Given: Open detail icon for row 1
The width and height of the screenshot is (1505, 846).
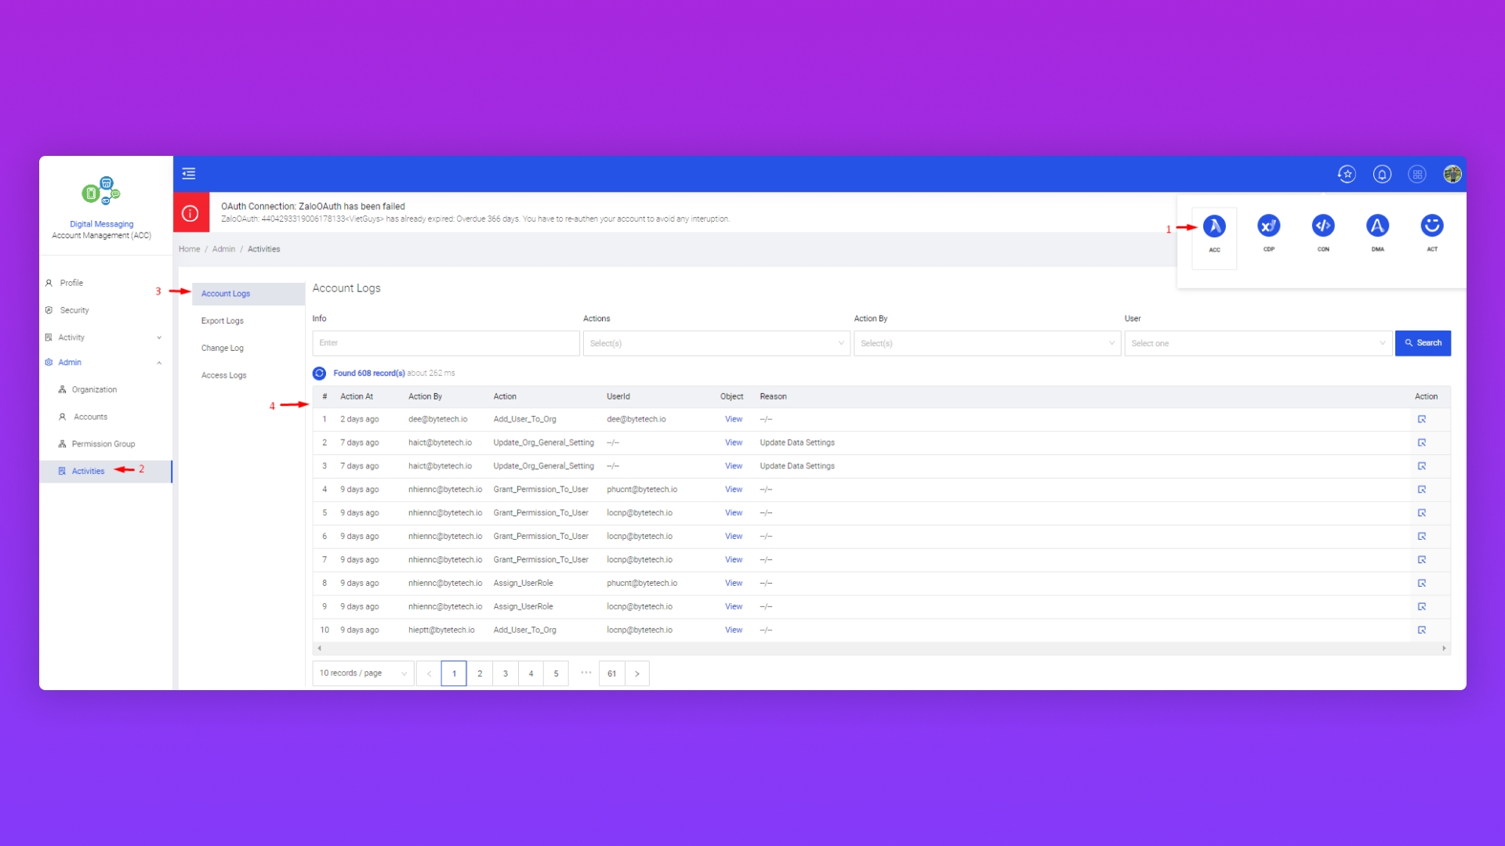Looking at the screenshot, I should 1421,419.
